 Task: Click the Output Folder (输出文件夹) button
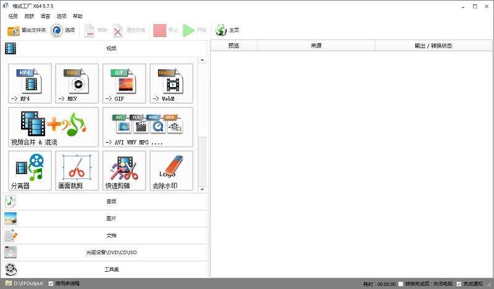tap(27, 30)
